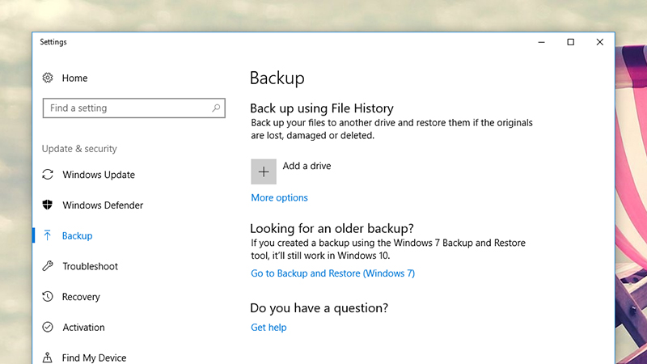Viewport: 647px width, 364px height.
Task: Click the Windows Defender shield icon
Action: pyautogui.click(x=48, y=205)
